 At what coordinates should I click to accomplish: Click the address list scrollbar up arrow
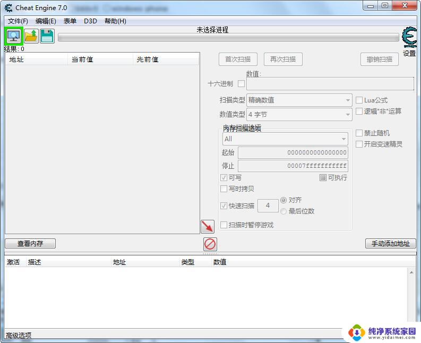click(411, 272)
